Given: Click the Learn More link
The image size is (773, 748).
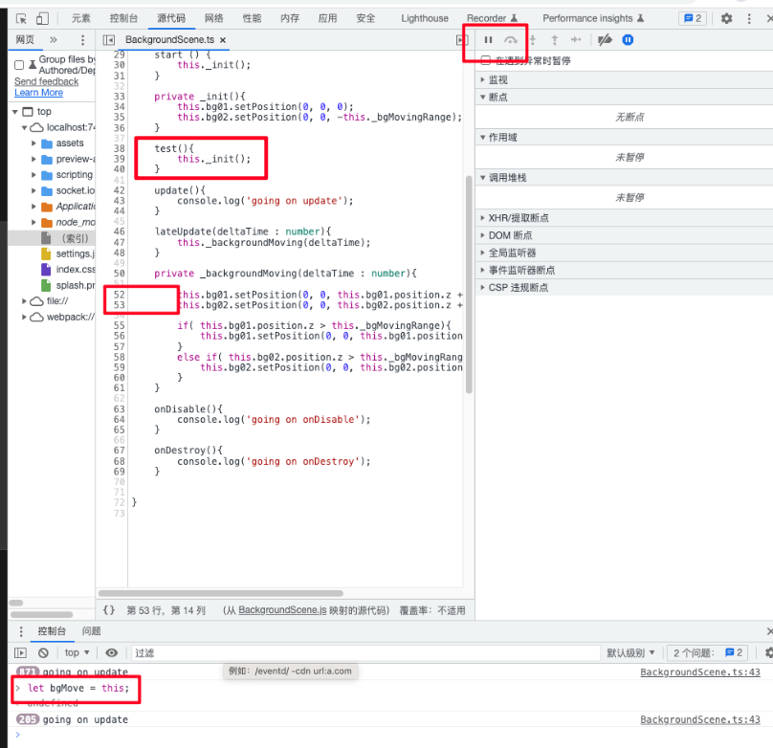Looking at the screenshot, I should pos(38,93).
